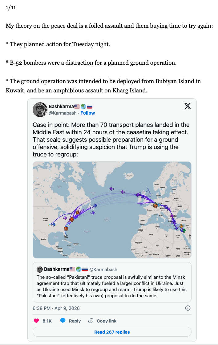Image resolution: width=218 pixels, height=345 pixels.
Task: Open Bashkarma's large profile avatar
Action: 39,110
